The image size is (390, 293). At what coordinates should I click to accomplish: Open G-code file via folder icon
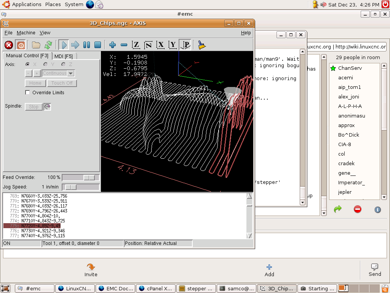click(x=36, y=45)
